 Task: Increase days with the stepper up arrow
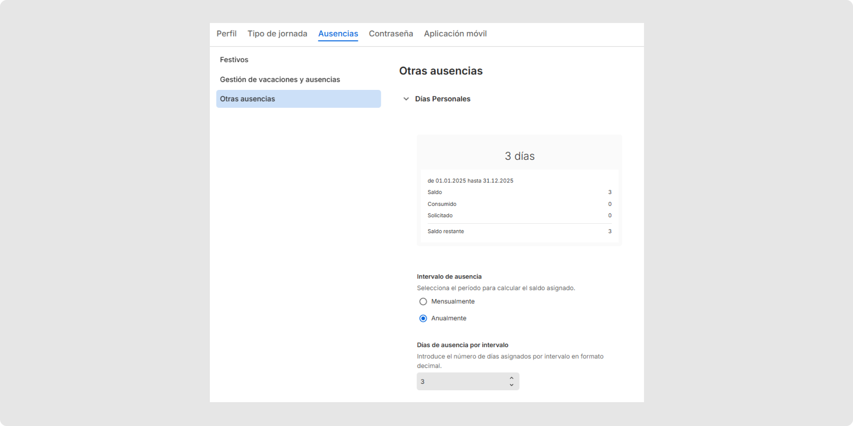click(511, 378)
